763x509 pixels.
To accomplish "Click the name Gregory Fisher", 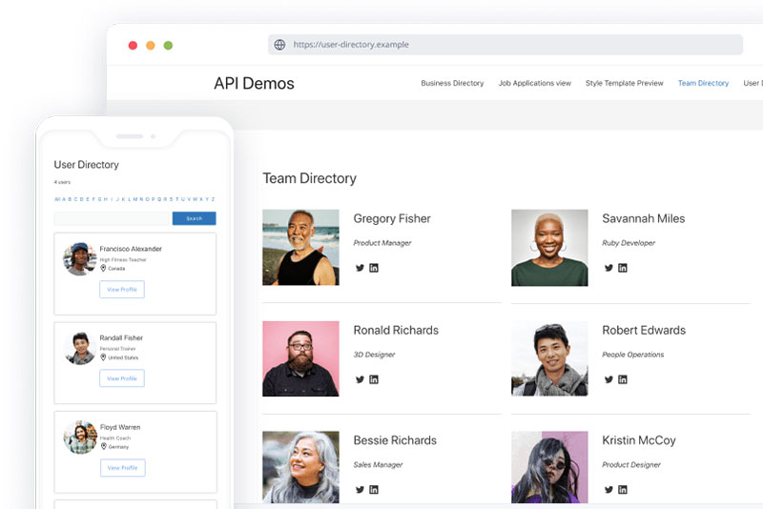I will 392,219.
